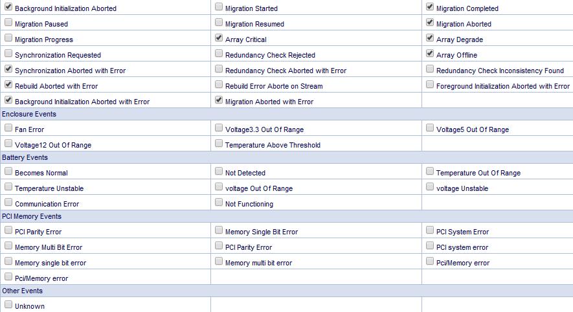
Task: Toggle the Memory Multi Bit Error checkbox
Action: 8,247
